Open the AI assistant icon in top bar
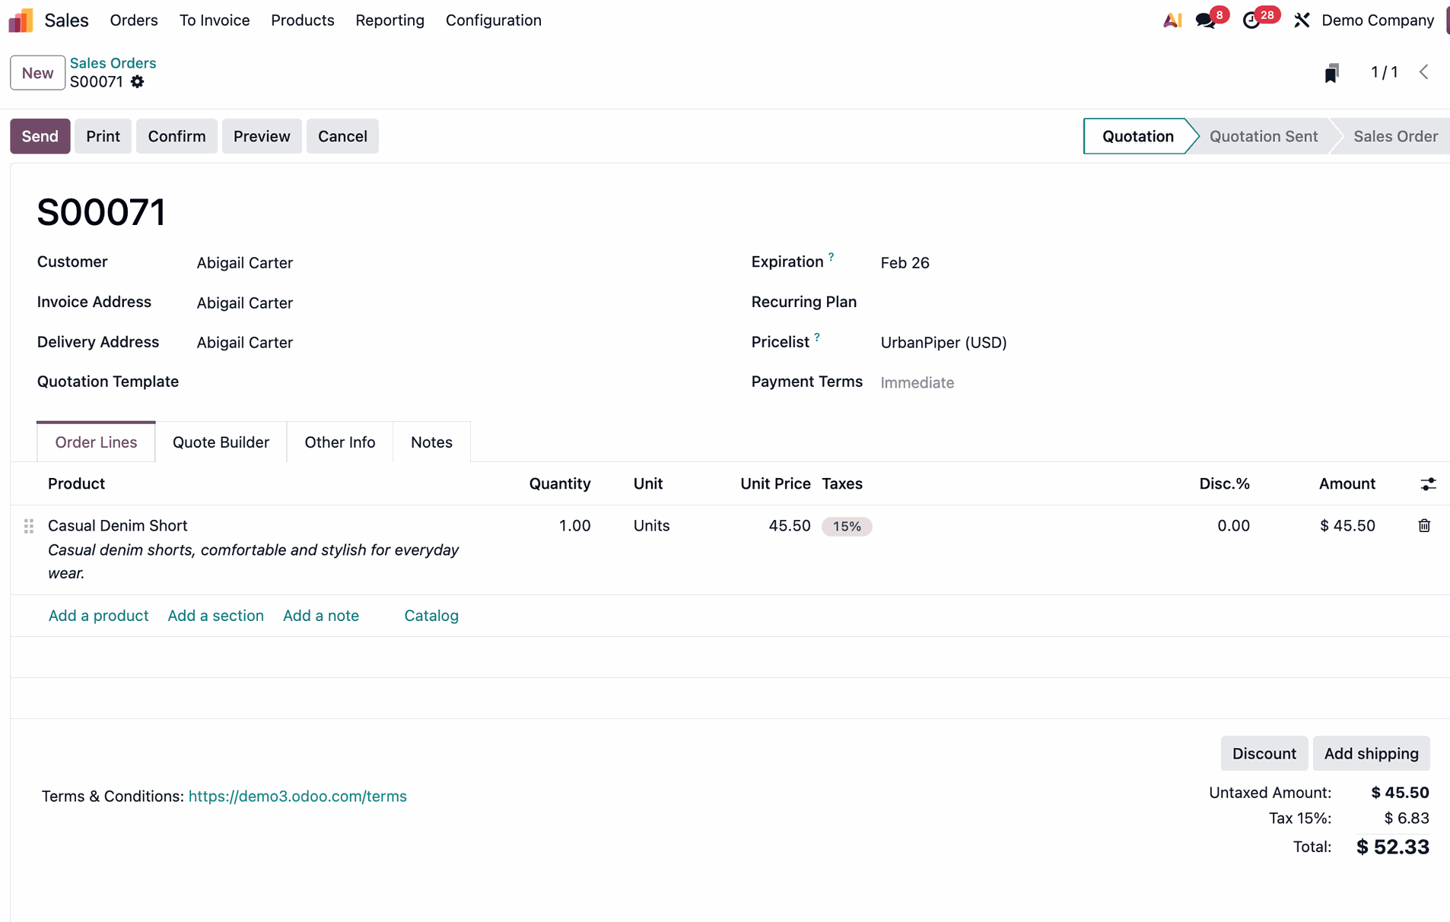Viewport: 1450px width, 922px height. pos(1172,21)
